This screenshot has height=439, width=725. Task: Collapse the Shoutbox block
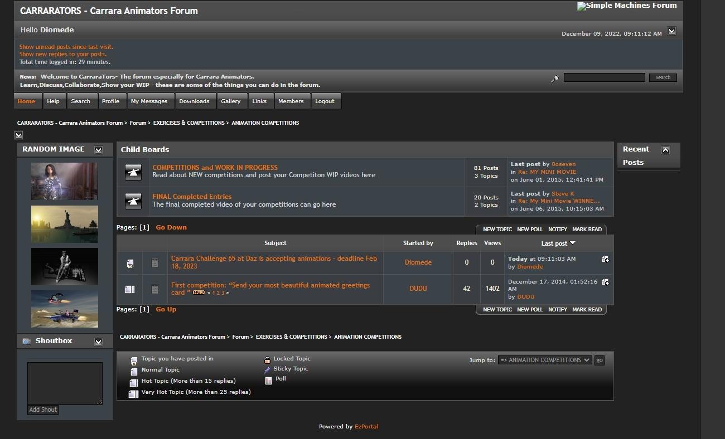coord(99,342)
